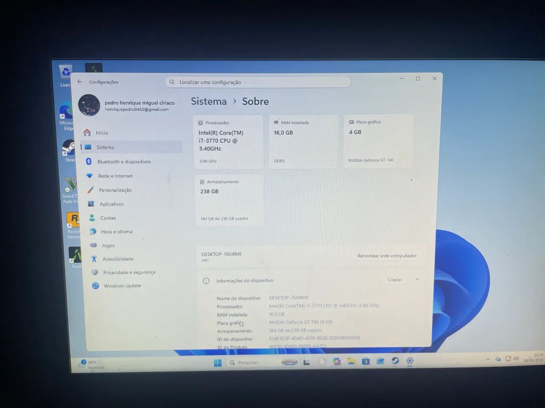The width and height of the screenshot is (545, 408).
Task: Click Renomear este computador button
Action: (387, 256)
